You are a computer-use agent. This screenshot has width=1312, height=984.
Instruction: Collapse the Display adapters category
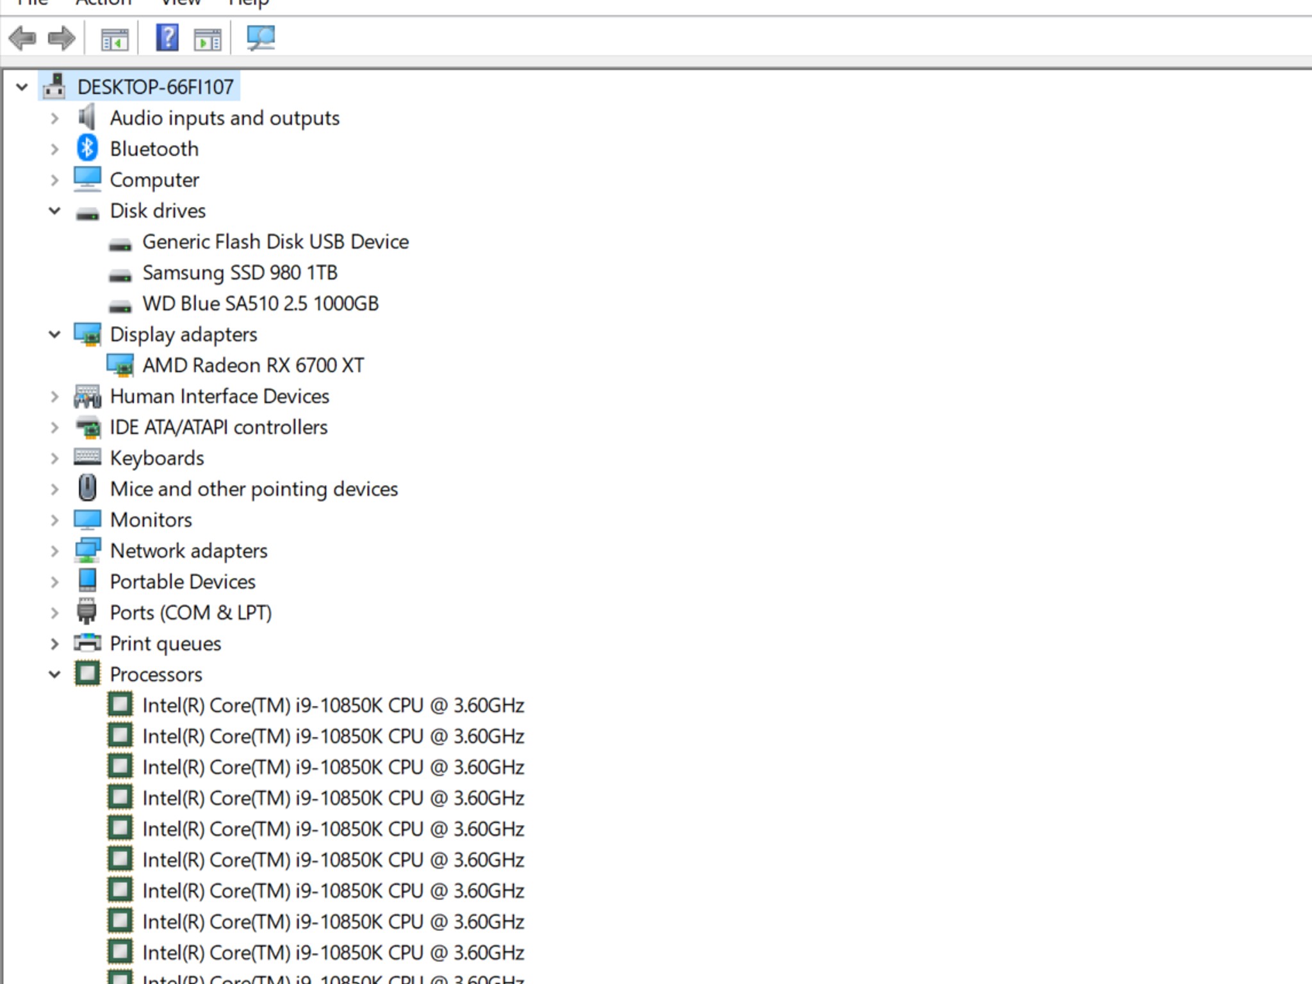[x=54, y=334]
